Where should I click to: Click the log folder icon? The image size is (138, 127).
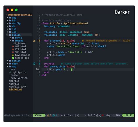coord(10,32)
